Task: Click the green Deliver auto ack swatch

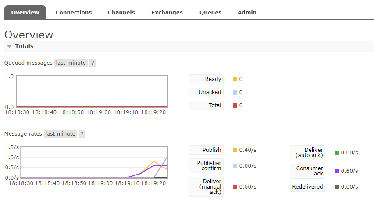Action: (336, 153)
